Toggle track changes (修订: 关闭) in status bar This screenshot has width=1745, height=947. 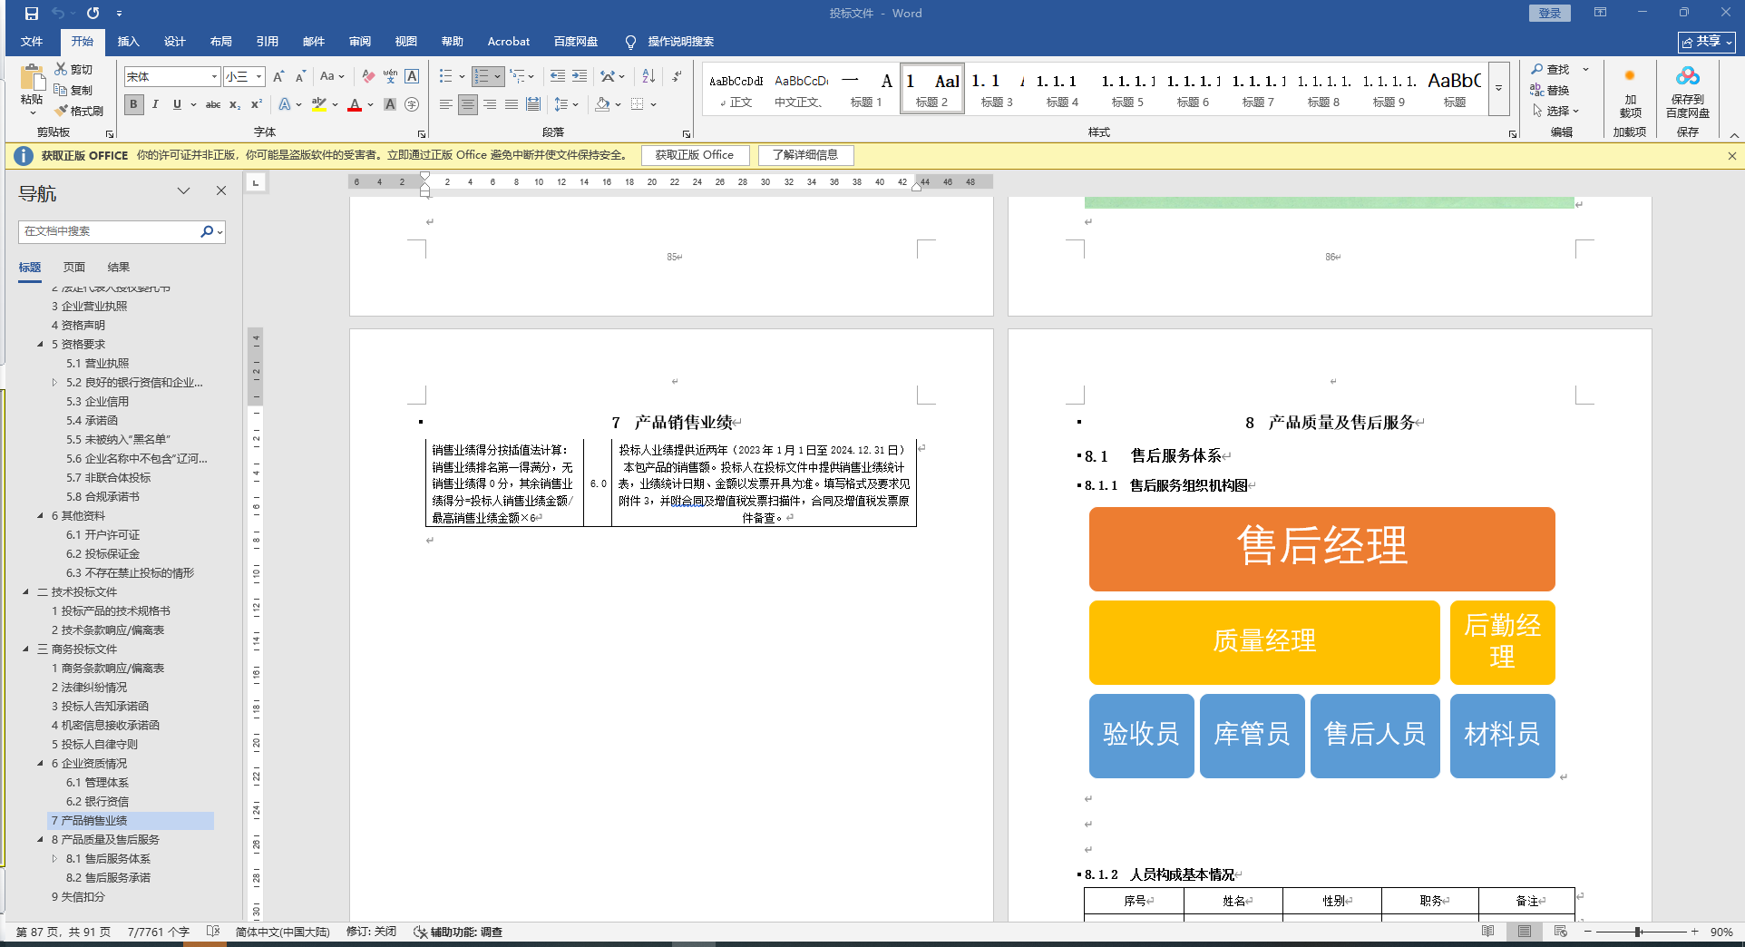(371, 932)
